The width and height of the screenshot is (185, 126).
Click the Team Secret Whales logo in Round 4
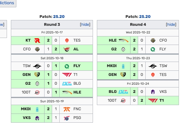pyautogui.click(x=153, y=66)
